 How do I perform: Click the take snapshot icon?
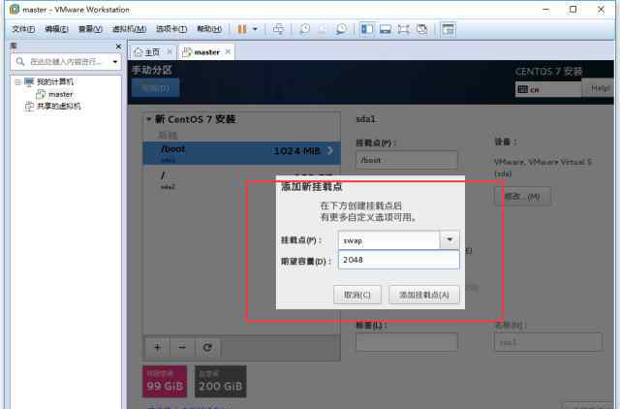[304, 29]
